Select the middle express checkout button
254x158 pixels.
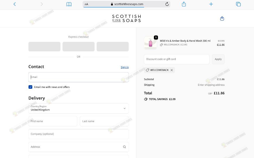tap(79, 47)
